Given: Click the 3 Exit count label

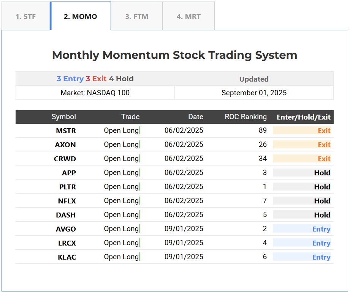Looking at the screenshot, I should [x=96, y=79].
